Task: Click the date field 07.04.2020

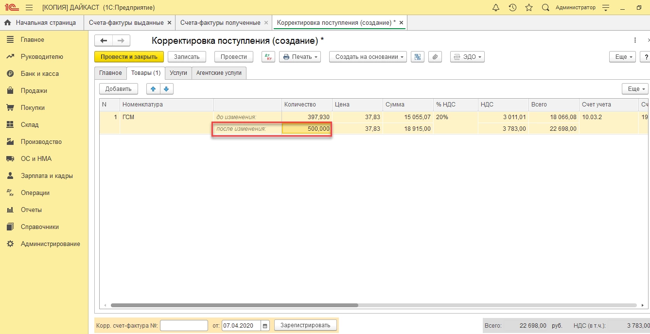Action: point(241,325)
